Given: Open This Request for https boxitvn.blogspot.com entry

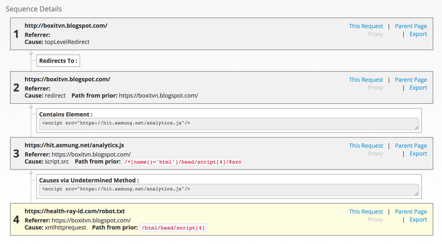Looking at the screenshot, I should [x=366, y=79].
